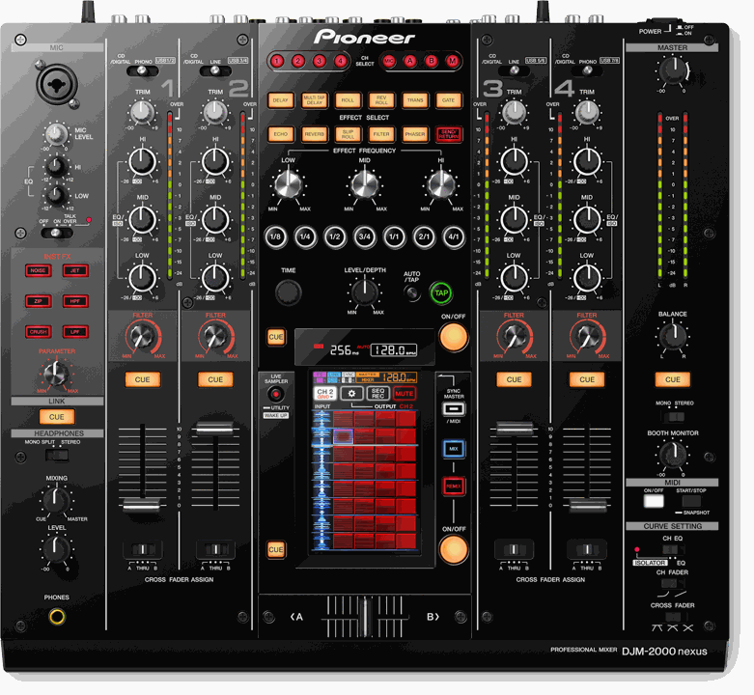Choose the ECHO effect
The height and width of the screenshot is (695, 754).
280,134
